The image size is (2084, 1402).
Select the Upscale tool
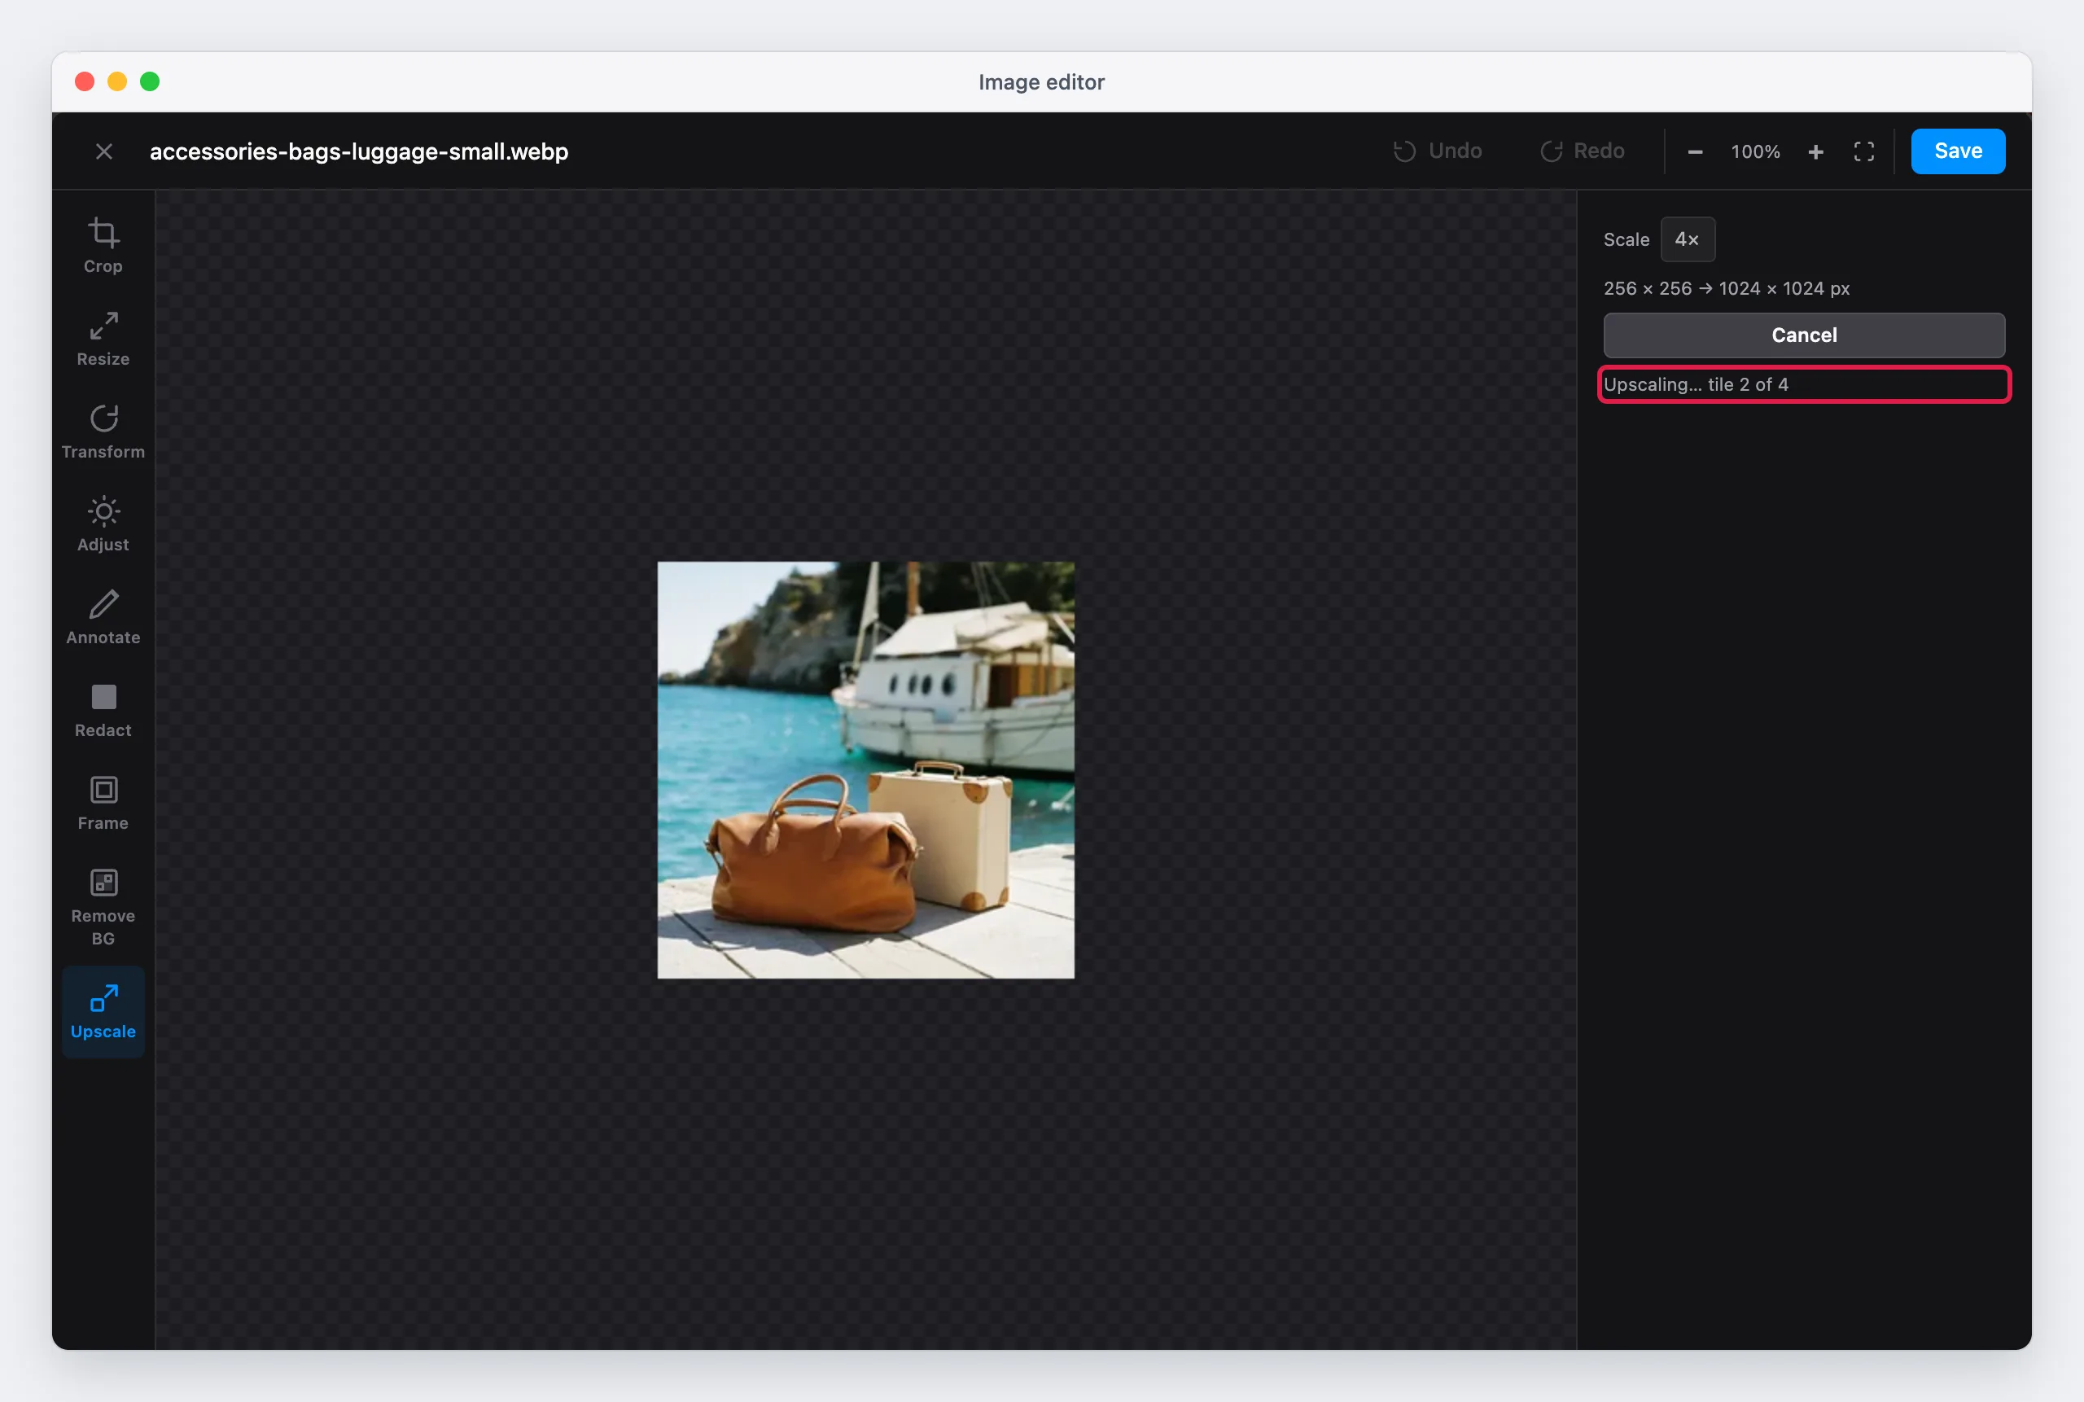tap(103, 1012)
